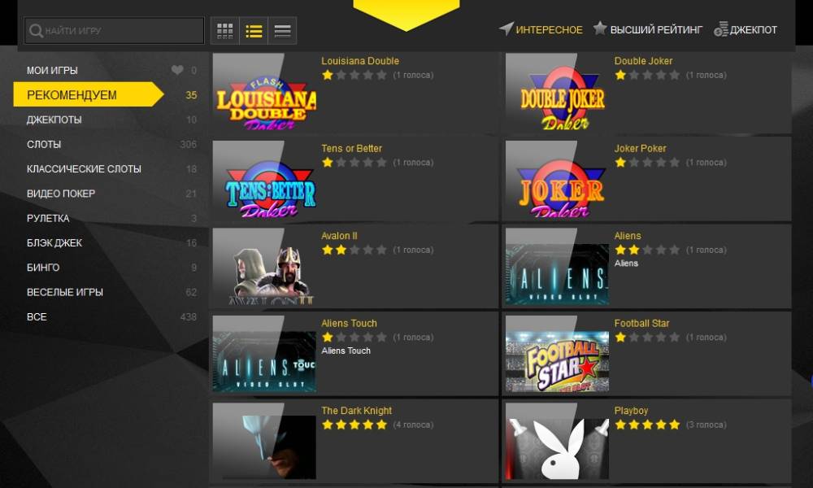Rate Avalon II five stars

[381, 250]
